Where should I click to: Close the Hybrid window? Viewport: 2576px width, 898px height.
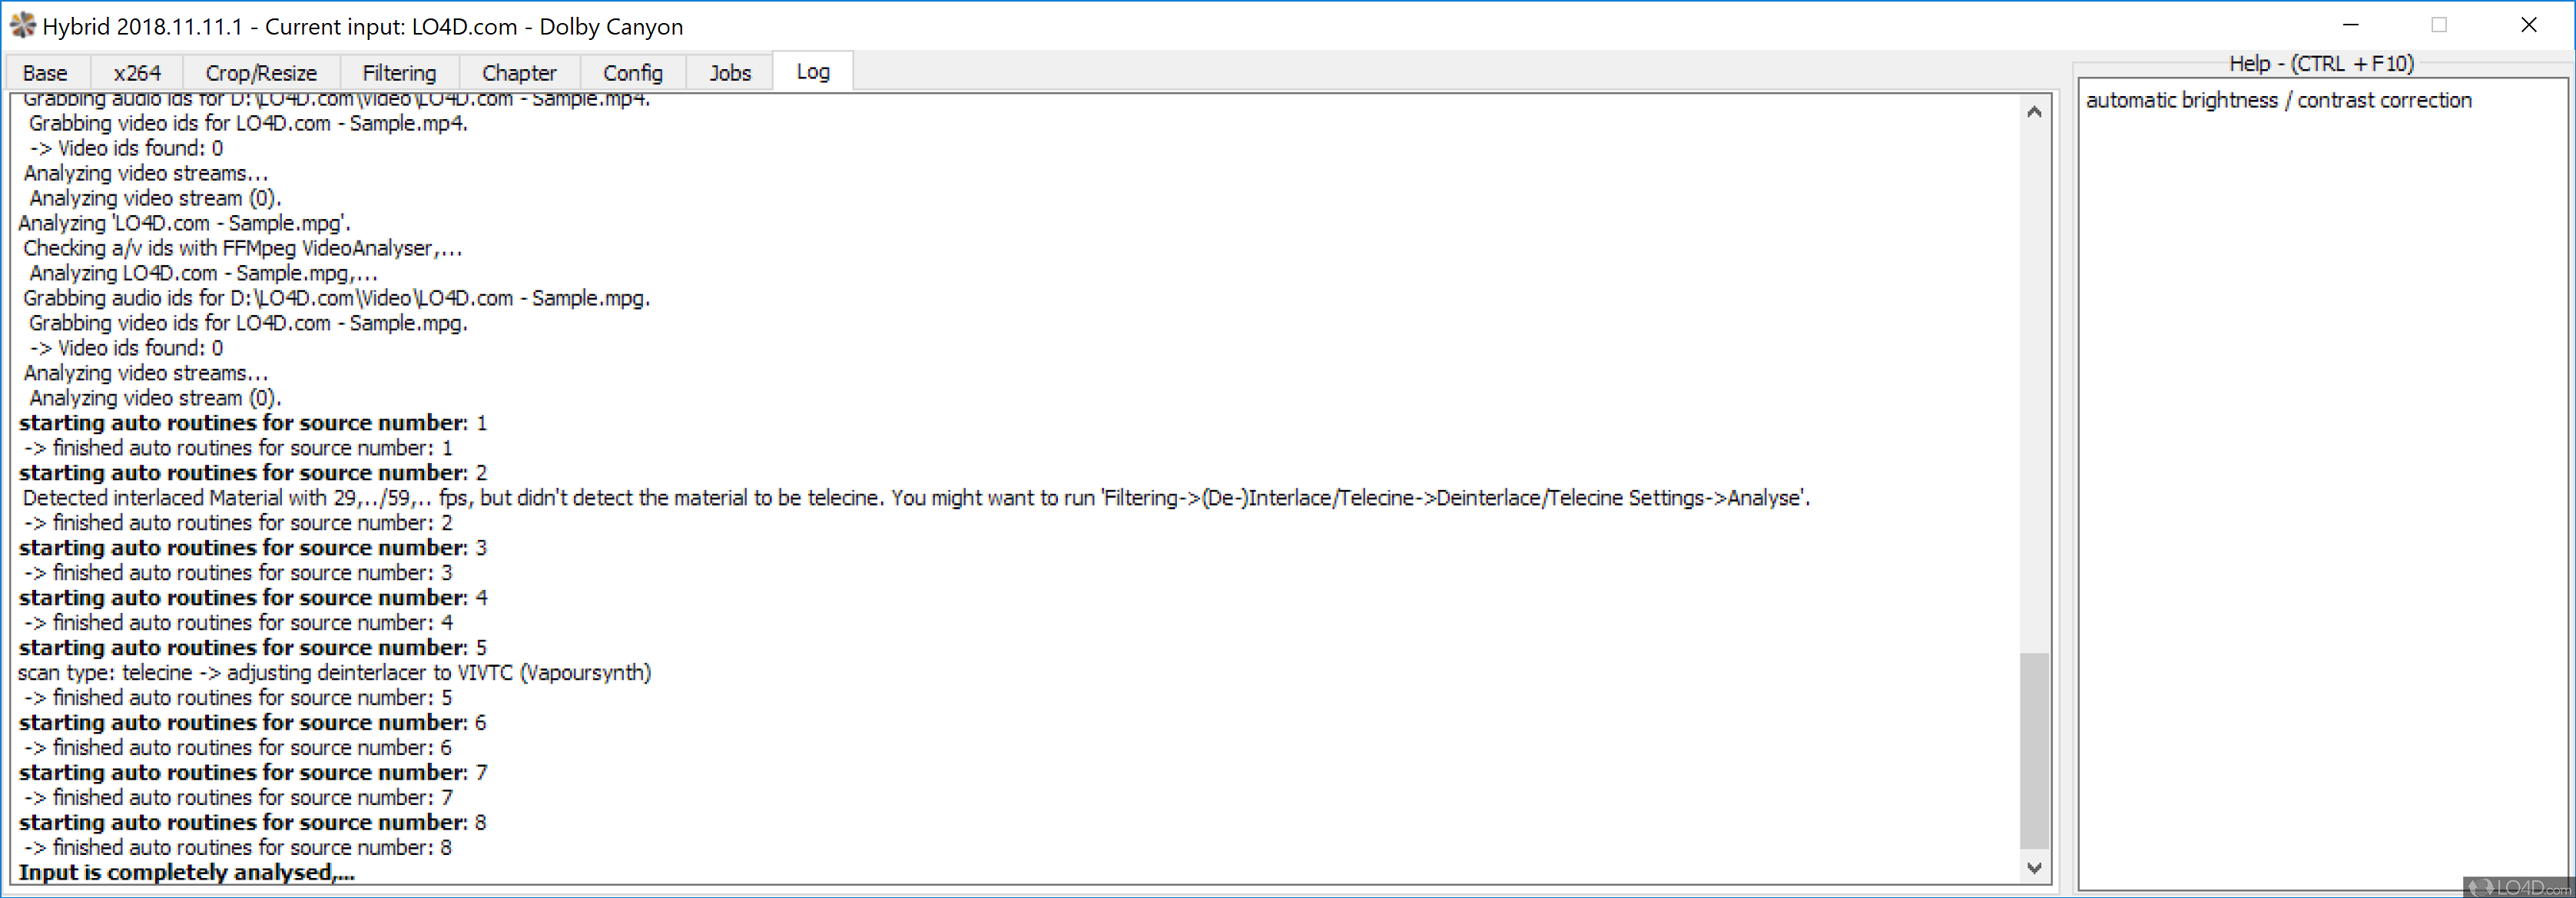2528,25
